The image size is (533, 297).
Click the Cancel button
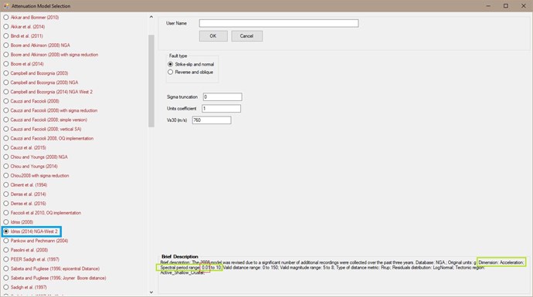click(x=246, y=36)
